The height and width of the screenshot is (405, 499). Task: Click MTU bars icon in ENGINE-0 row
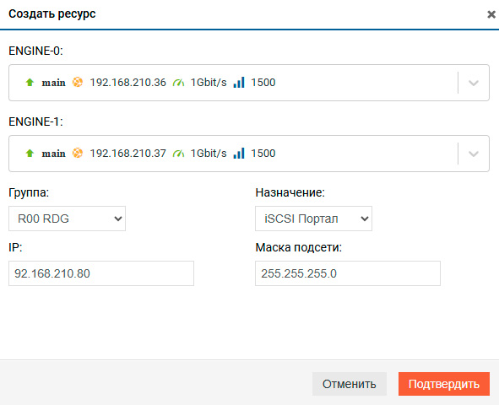click(x=239, y=83)
